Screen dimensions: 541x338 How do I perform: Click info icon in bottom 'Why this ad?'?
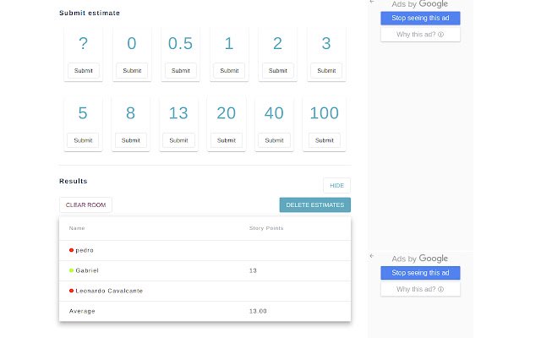click(440, 289)
